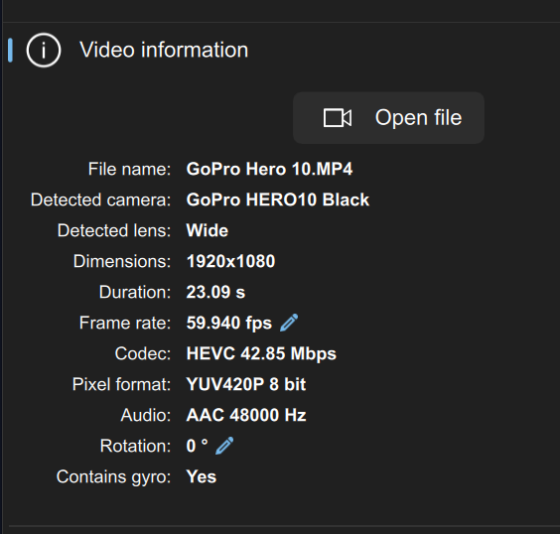The image size is (560, 534).
Task: Click the Contains gyro: label
Action: pyautogui.click(x=113, y=476)
